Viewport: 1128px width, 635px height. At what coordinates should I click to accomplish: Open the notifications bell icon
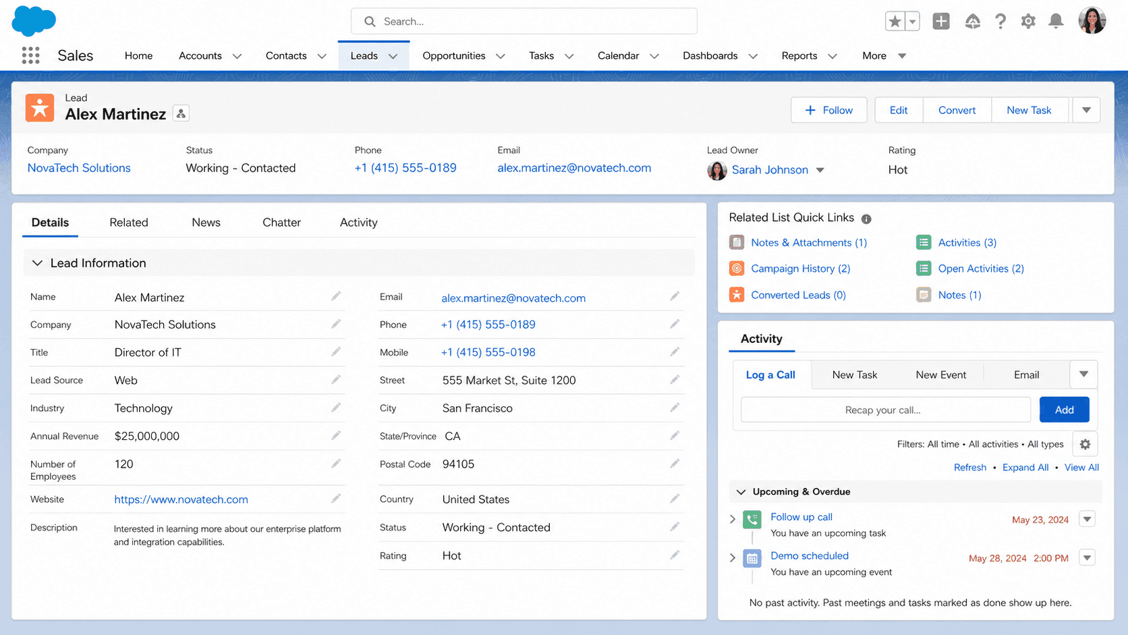point(1056,22)
